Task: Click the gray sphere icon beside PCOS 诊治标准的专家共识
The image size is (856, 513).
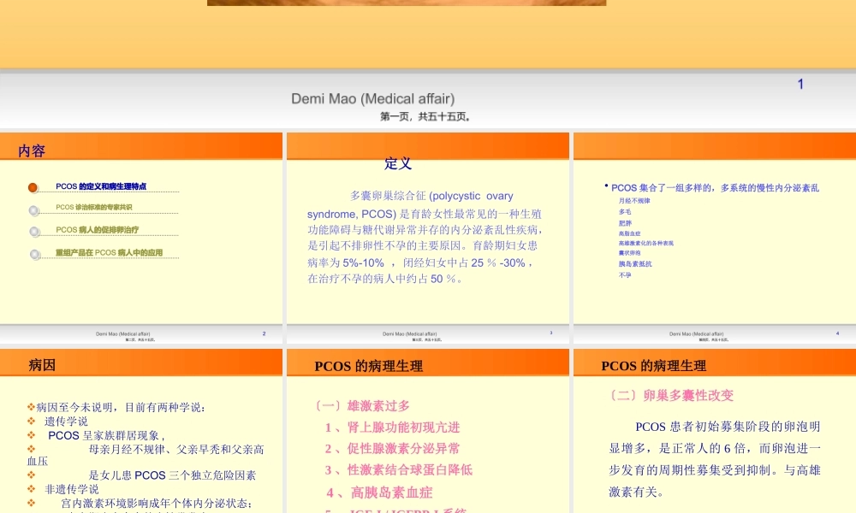Action: (33, 209)
